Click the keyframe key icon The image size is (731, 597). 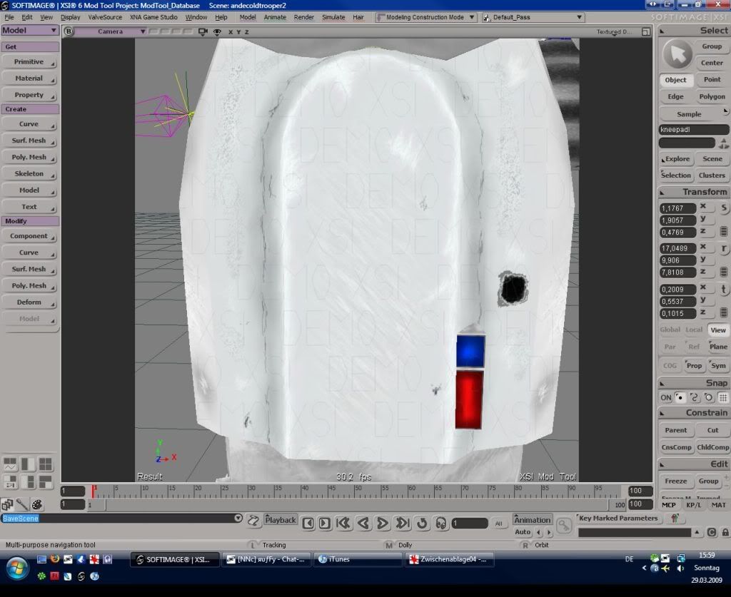(564, 526)
